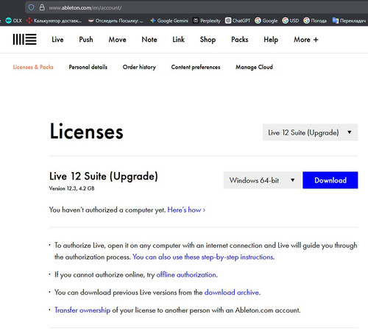Switch to Content preferences tab
Screen dimensions: 368x331
click(x=196, y=67)
